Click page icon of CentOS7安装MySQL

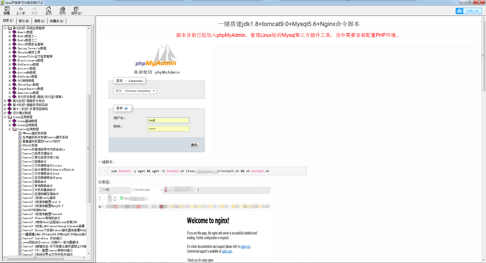[x=20, y=210]
